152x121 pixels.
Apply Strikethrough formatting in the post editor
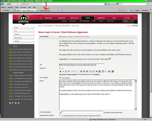coord(69,71)
